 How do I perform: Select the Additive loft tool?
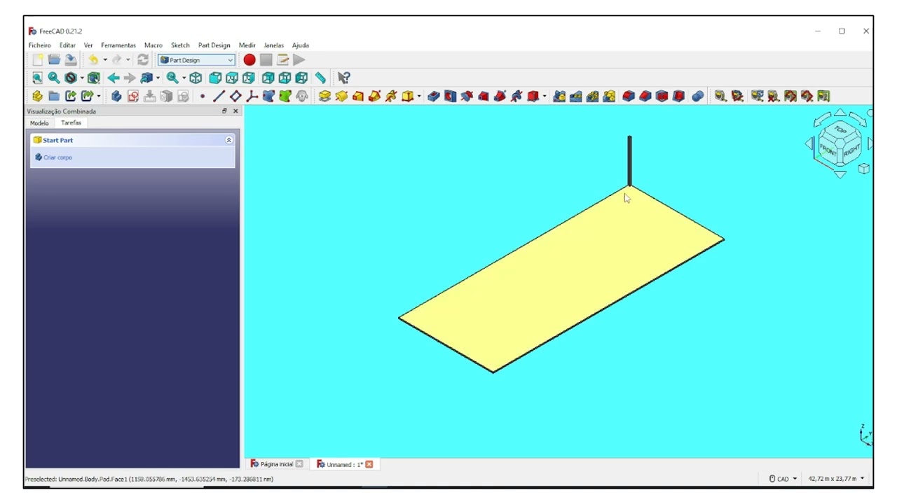tap(358, 97)
